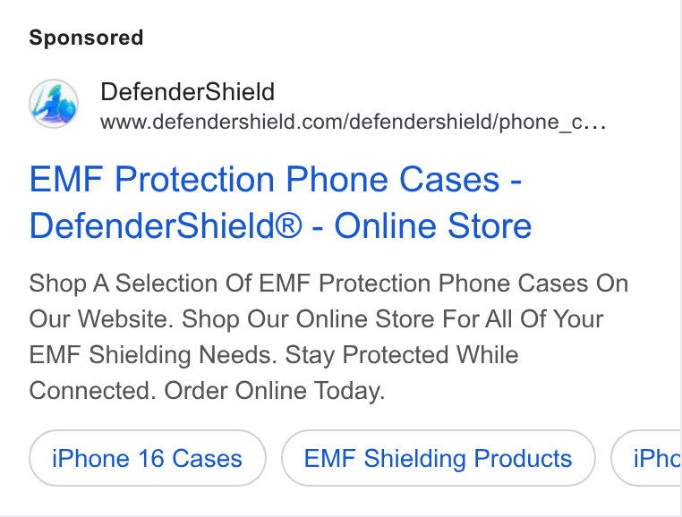Click the Sponsored label
Image resolution: width=682 pixels, height=517 pixels.
point(86,38)
